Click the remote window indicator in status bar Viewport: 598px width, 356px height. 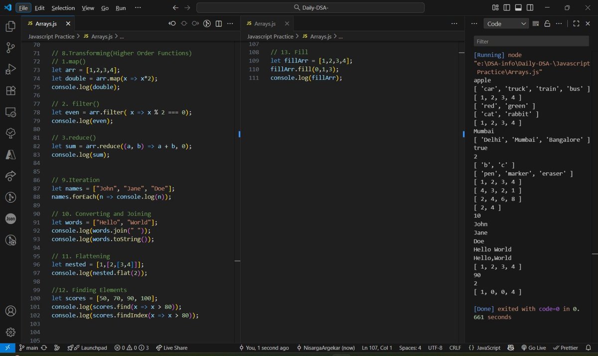tap(7, 348)
